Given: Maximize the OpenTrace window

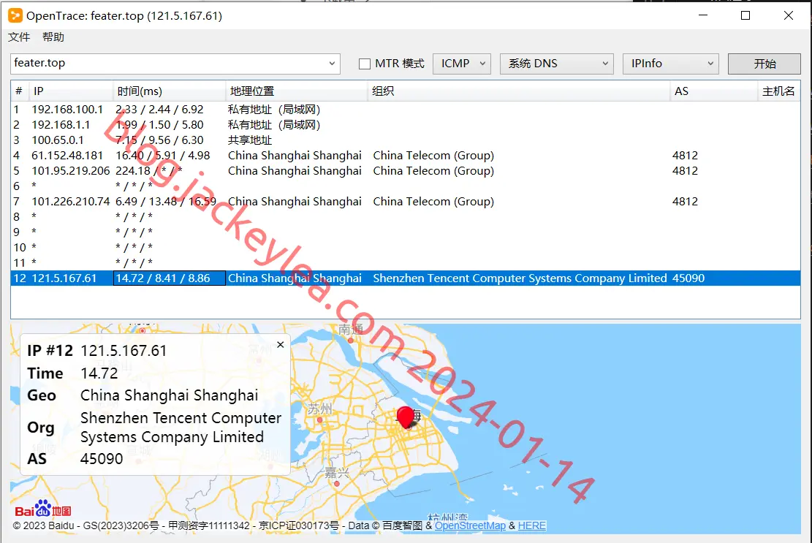Looking at the screenshot, I should coord(745,15).
